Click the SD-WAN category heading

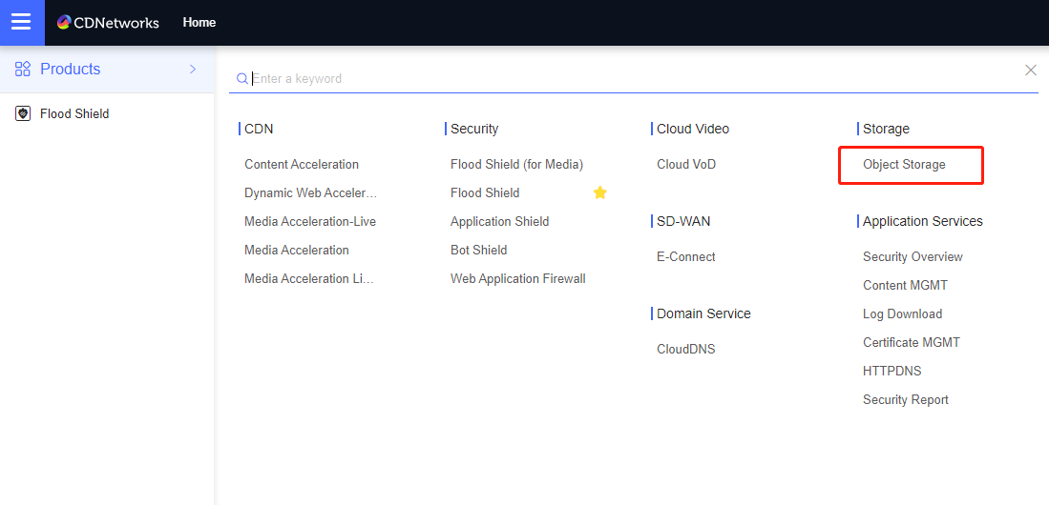point(683,222)
